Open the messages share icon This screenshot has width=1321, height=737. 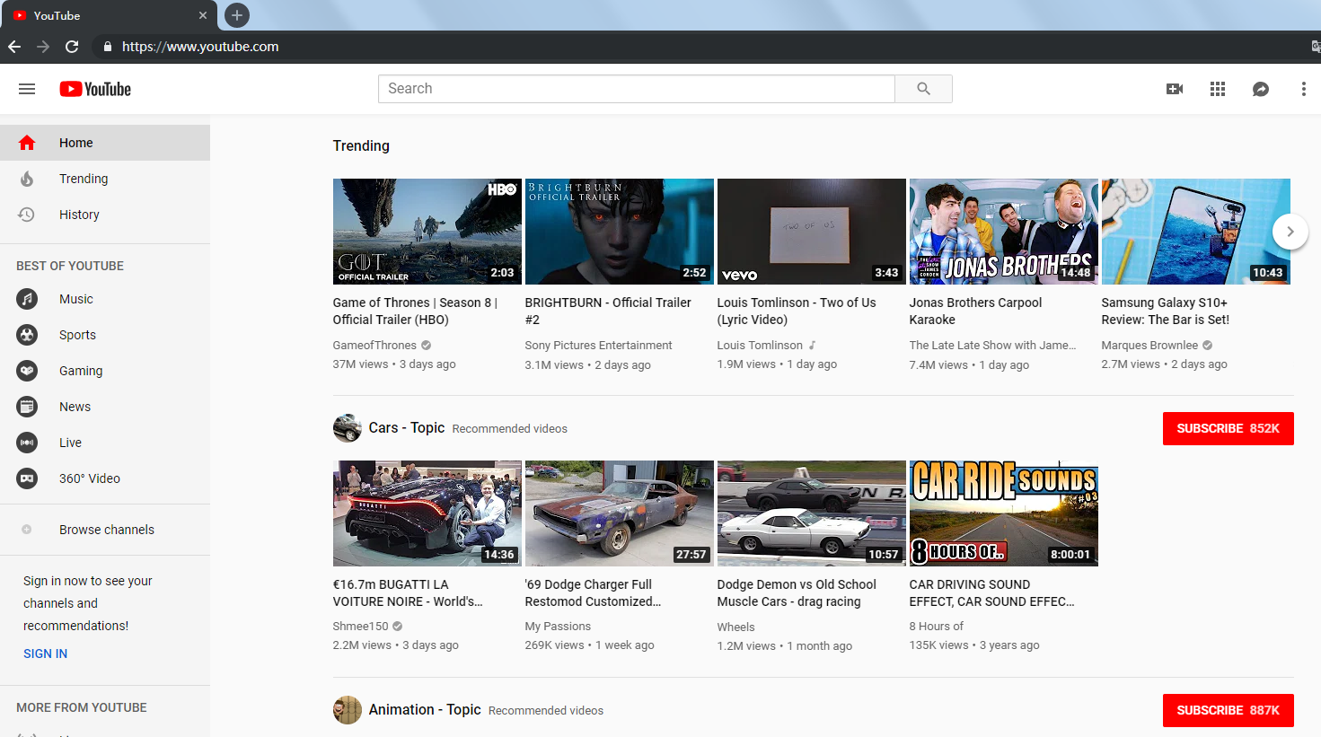pos(1261,89)
